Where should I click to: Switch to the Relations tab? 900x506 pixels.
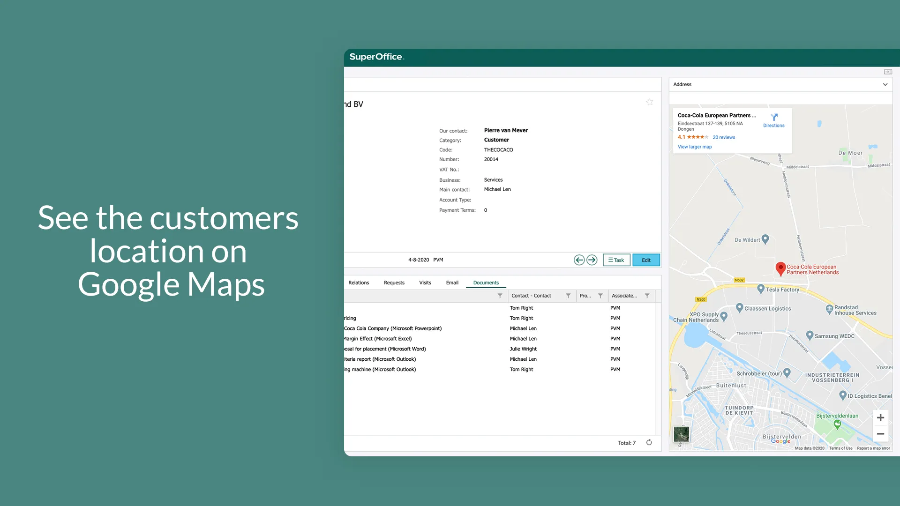[x=359, y=283]
